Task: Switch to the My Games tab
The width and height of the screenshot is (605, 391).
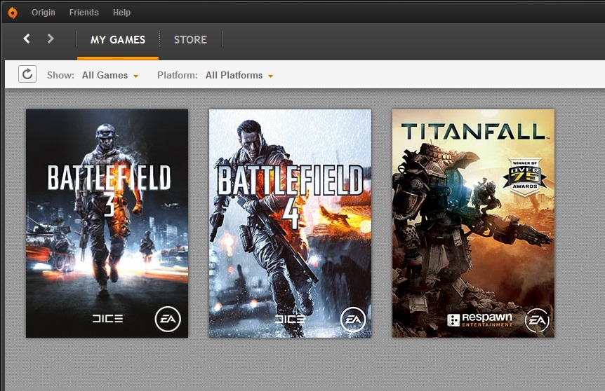Action: pos(118,39)
